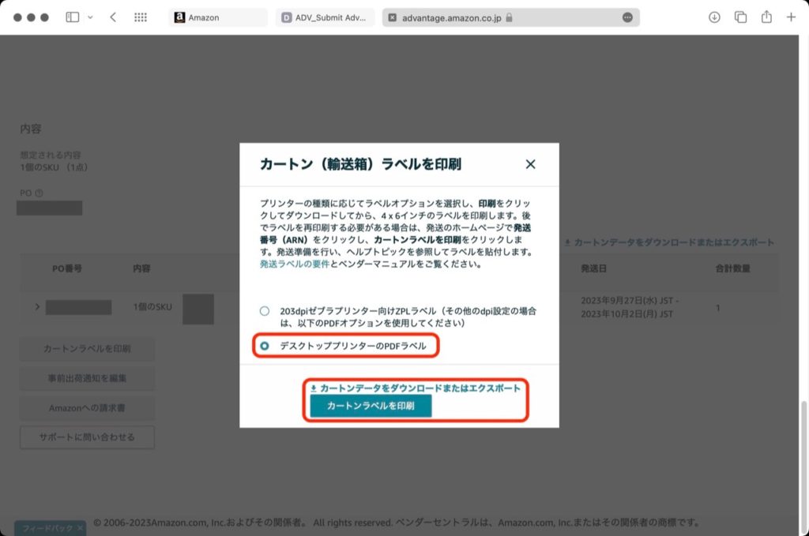Switch to the ADV_Submit tab

[325, 17]
